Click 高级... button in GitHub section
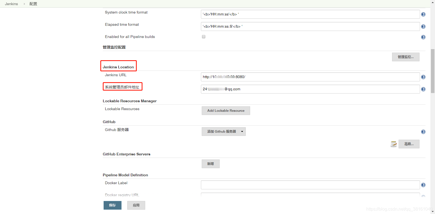This screenshot has height=214, width=435. (409, 144)
